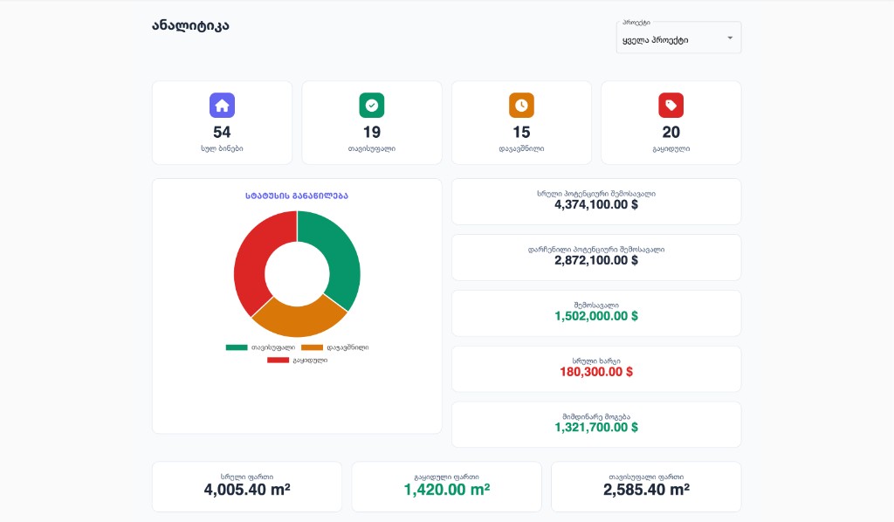Viewport: 894px width, 522px height.
Task: Click the შემოსავალი label
Action: 596,305
